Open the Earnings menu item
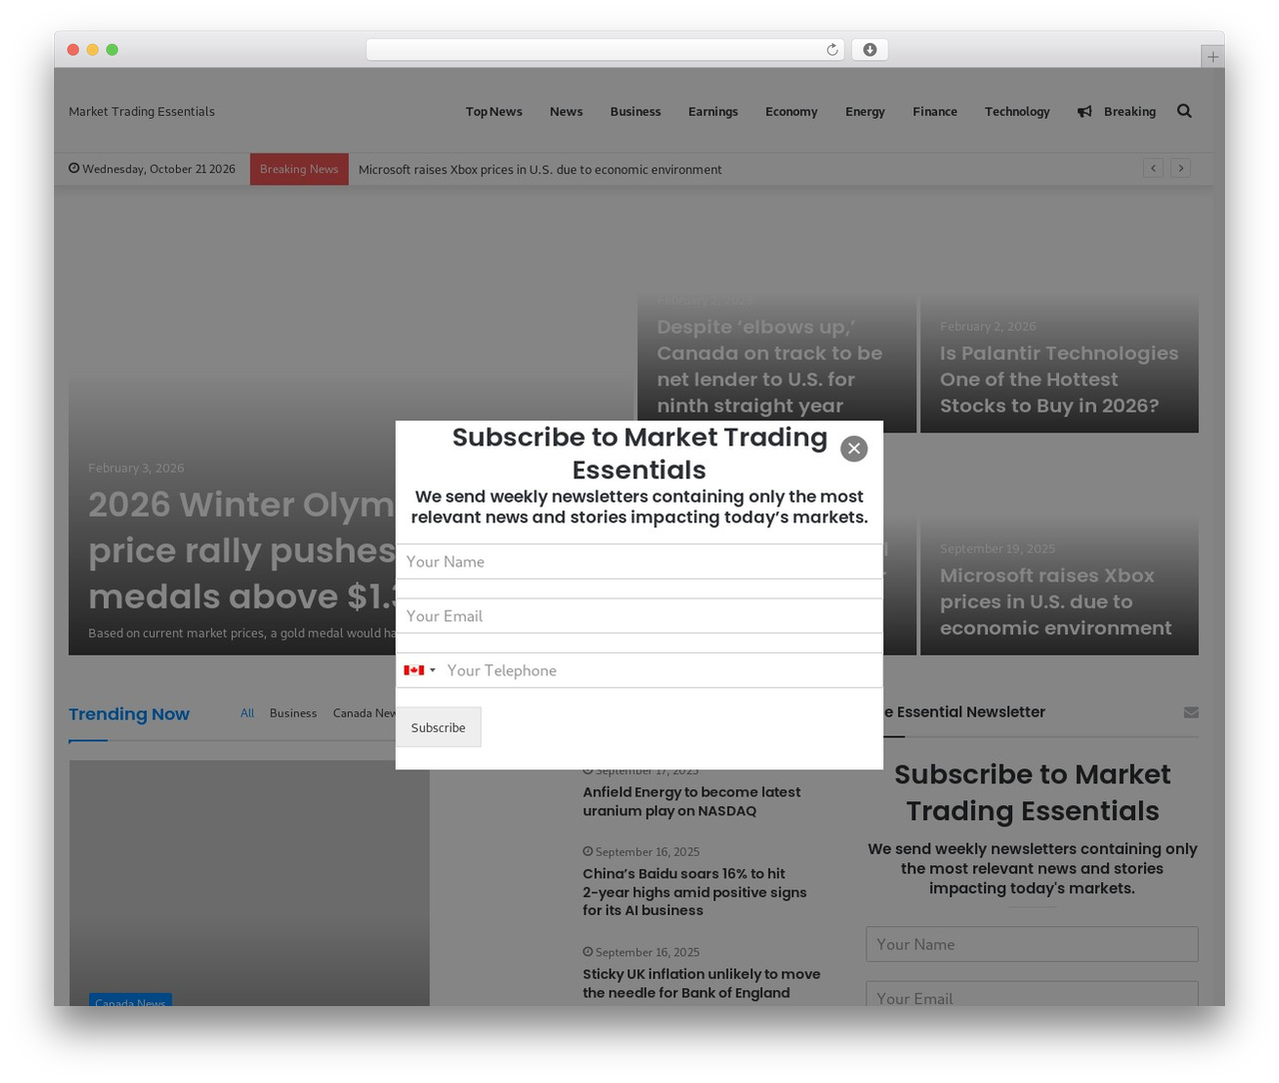 pos(712,112)
